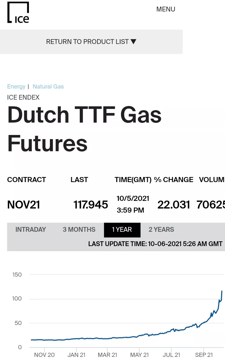225x361 pixels.
Task: Open the MENU navigation
Action: point(166,9)
